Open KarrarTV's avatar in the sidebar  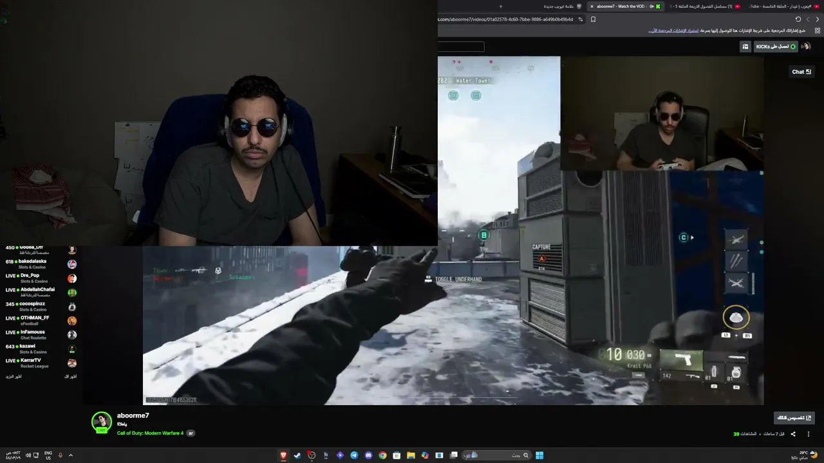click(72, 363)
